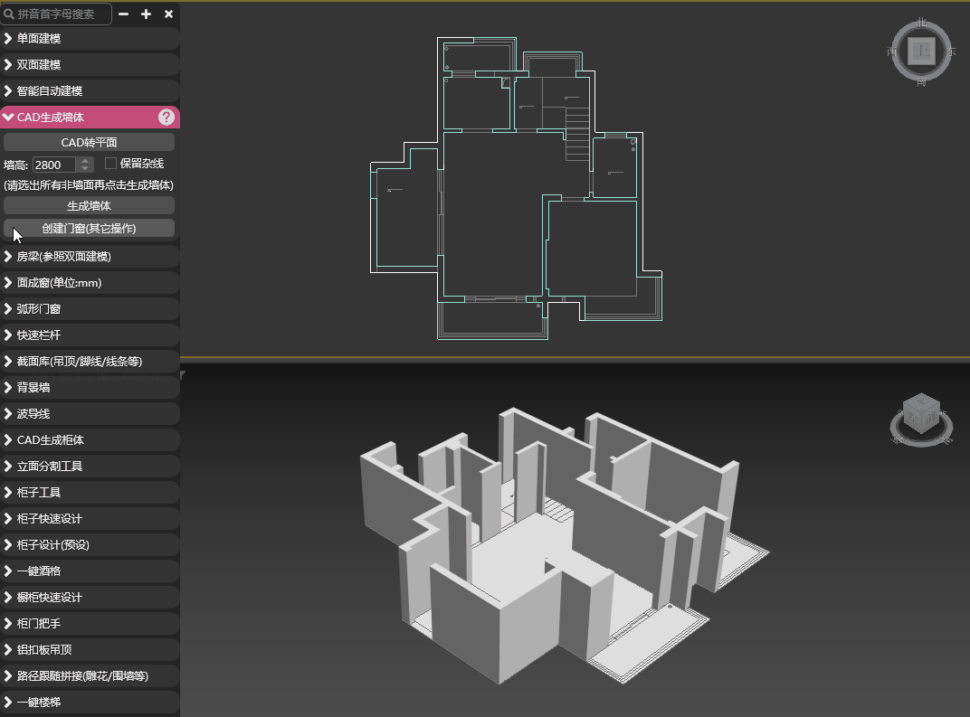970x717 pixels.
Task: Click north (北) on the view compass
Action: [921, 22]
